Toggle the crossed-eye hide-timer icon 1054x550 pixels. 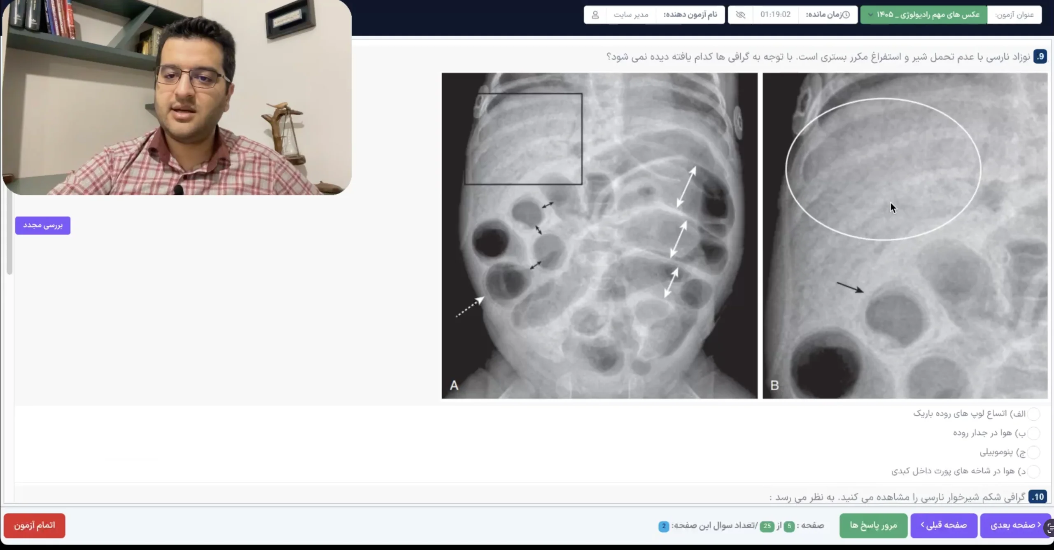740,15
